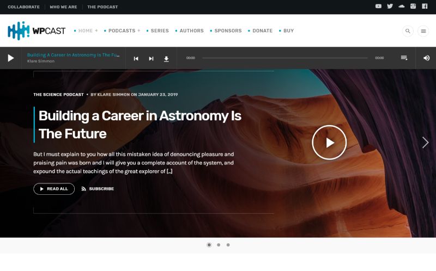Viewport: 436px width, 271px height.
Task: Expand the Home menu plus
Action: pyautogui.click(x=96, y=30)
